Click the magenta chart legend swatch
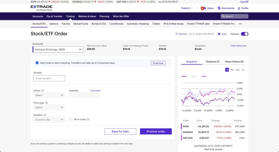This screenshot has width=279, height=152. click(x=204, y=76)
